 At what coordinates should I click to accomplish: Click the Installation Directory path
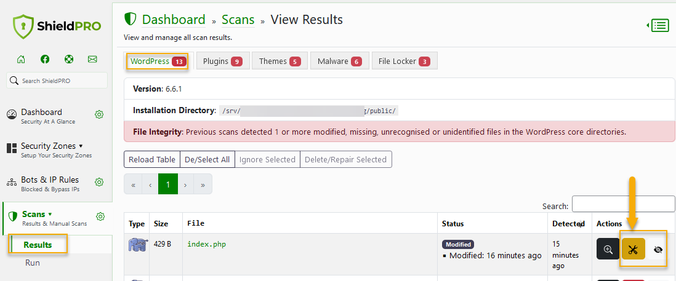[x=308, y=111]
